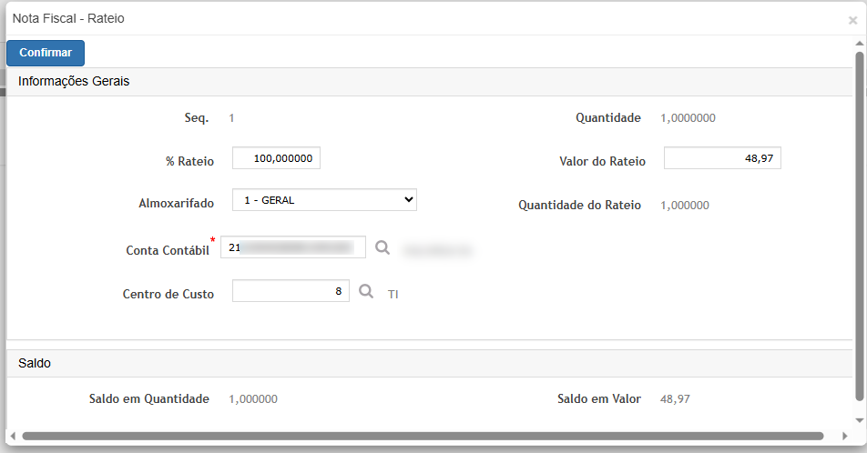Select the Conta Contábil text field
Image resolution: width=867 pixels, height=453 pixels.
pos(292,247)
